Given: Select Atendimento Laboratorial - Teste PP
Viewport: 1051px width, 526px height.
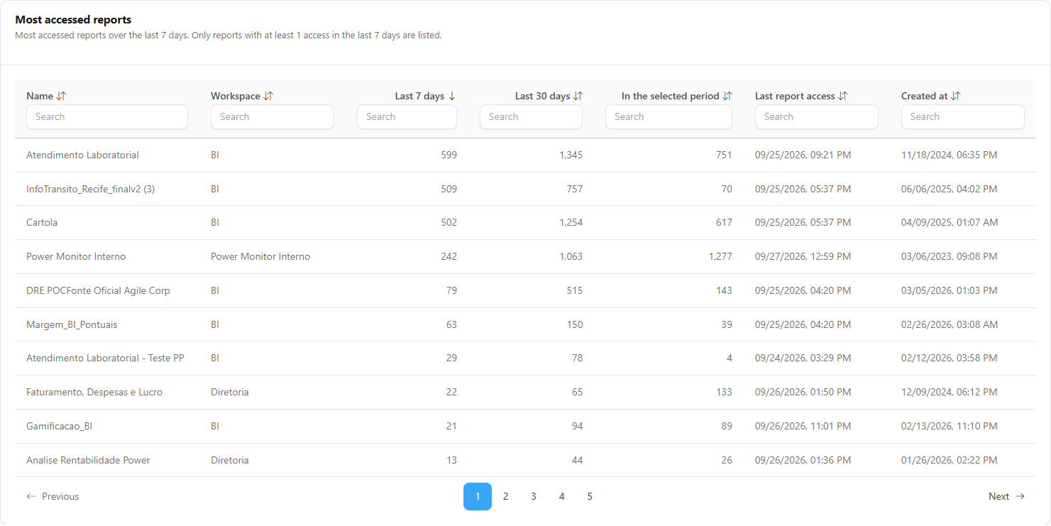Looking at the screenshot, I should click(x=105, y=358).
